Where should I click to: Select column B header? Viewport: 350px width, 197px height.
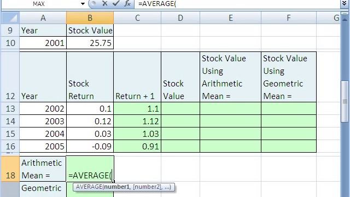click(90, 18)
